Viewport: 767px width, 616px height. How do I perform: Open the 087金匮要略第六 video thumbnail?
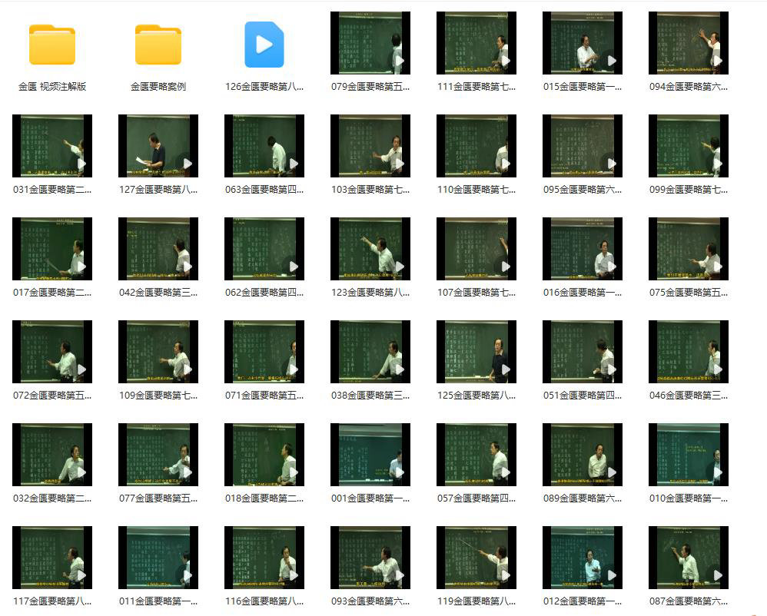[x=689, y=558]
